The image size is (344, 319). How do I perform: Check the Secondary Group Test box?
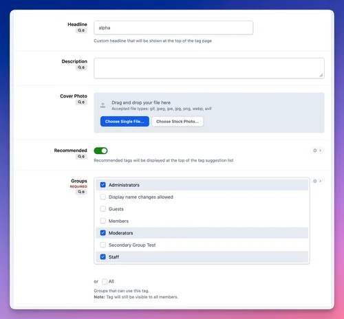103,245
